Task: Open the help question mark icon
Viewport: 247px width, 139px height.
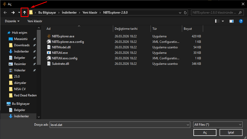Action: tap(241, 21)
